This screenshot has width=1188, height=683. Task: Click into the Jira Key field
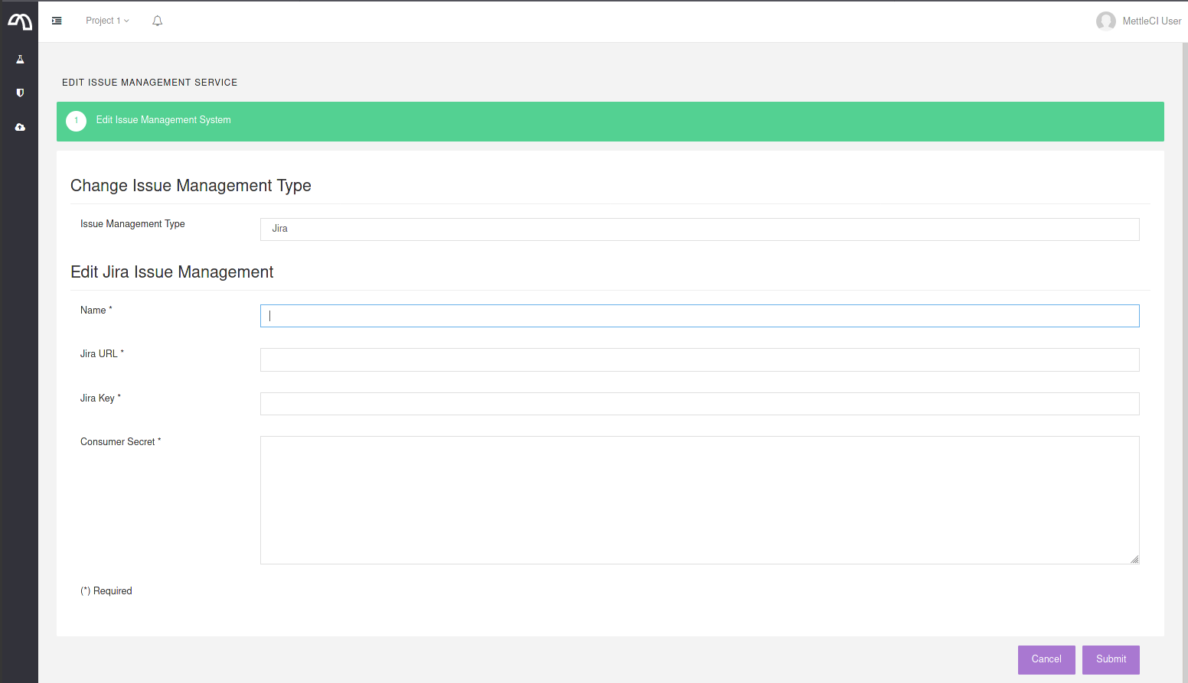699,404
